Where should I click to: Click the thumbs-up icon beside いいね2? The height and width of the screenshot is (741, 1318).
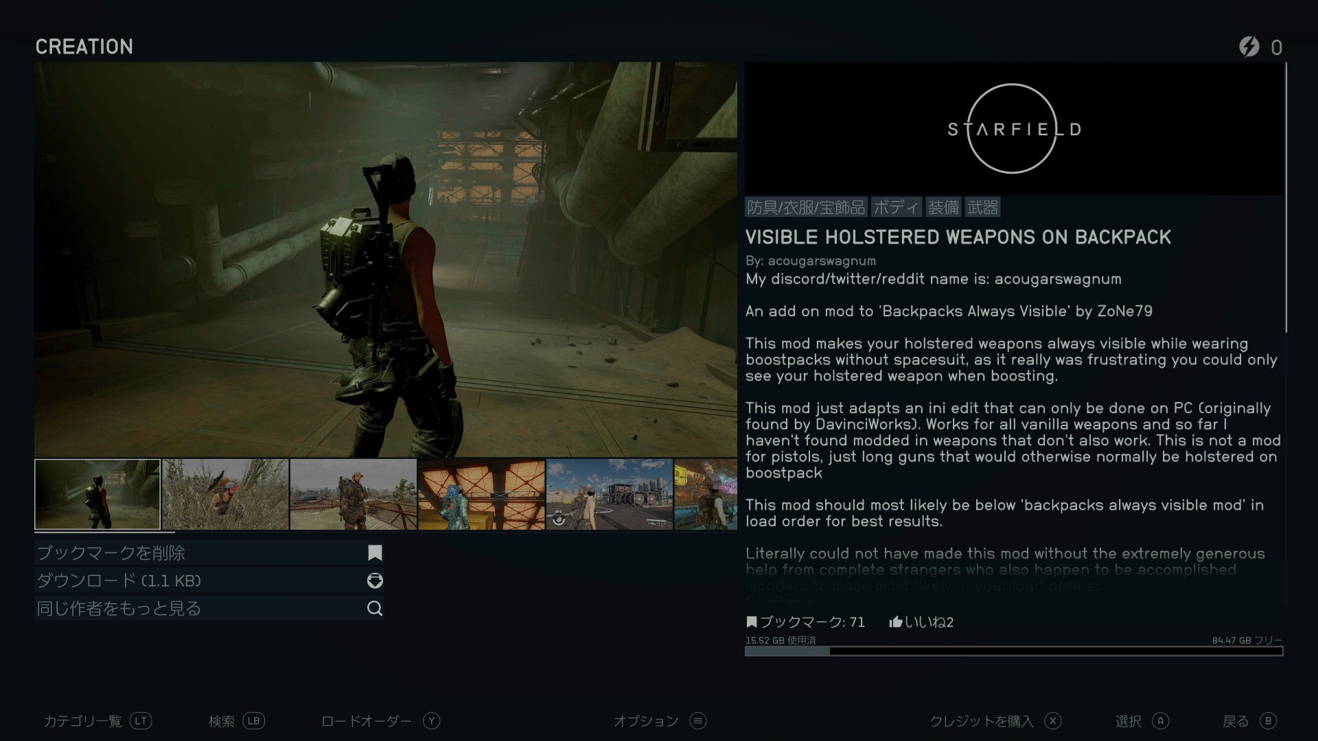tap(895, 622)
